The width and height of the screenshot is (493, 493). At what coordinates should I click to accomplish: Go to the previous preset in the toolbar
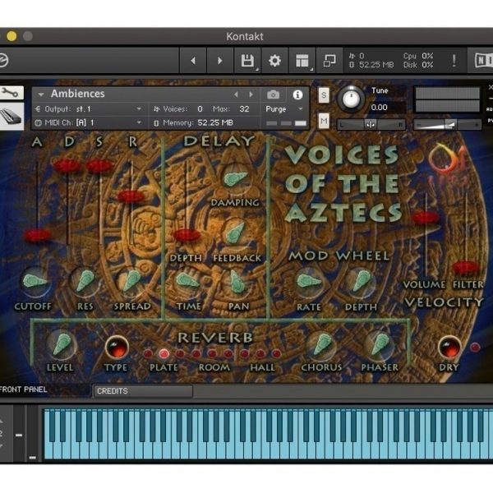pos(193,60)
